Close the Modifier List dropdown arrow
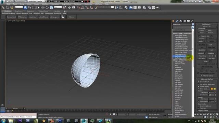Viewport: 219px width, 123px height. [193, 27]
